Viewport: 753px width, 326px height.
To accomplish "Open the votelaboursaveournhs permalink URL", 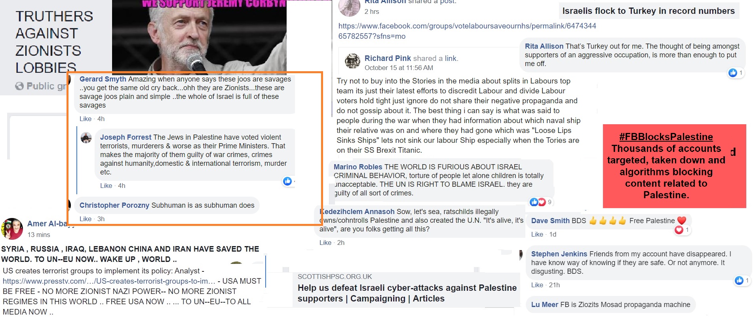I will click(x=467, y=31).
